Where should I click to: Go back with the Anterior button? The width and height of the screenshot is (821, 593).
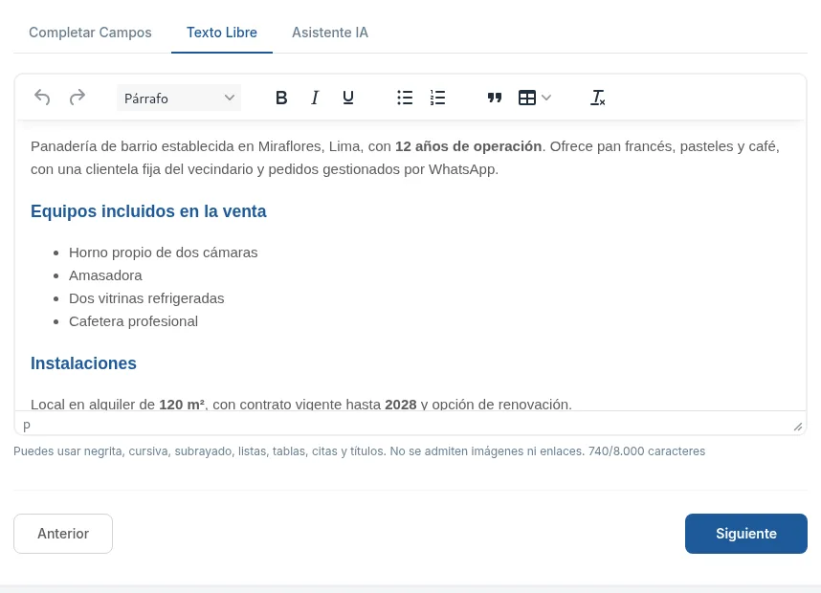(63, 534)
